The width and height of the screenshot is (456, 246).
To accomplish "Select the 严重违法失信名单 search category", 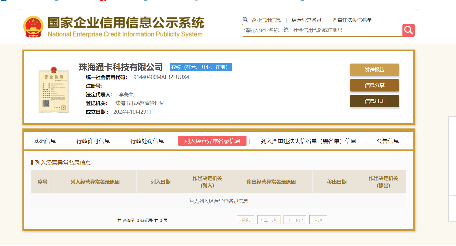I will 352,20.
